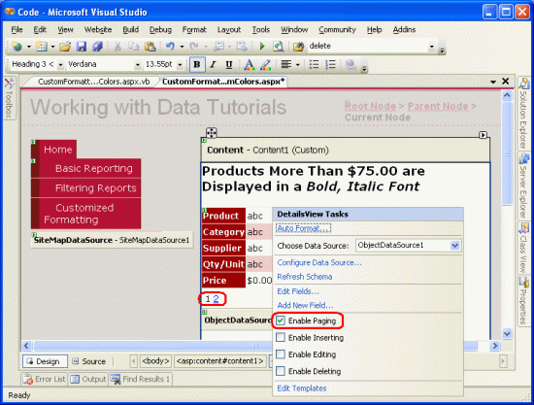
Task: Open the Website menu
Action: [98, 30]
